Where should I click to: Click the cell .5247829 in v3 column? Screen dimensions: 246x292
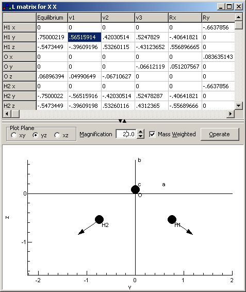coord(152,37)
